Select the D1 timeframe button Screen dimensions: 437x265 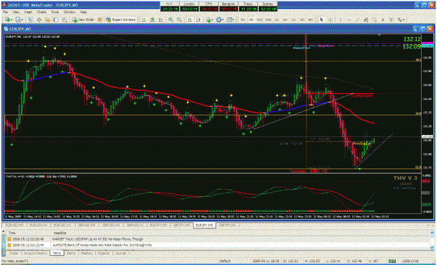[294, 20]
